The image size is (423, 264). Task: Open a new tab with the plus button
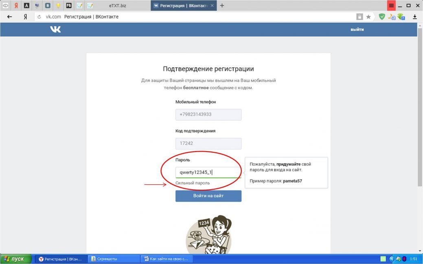tap(222, 5)
